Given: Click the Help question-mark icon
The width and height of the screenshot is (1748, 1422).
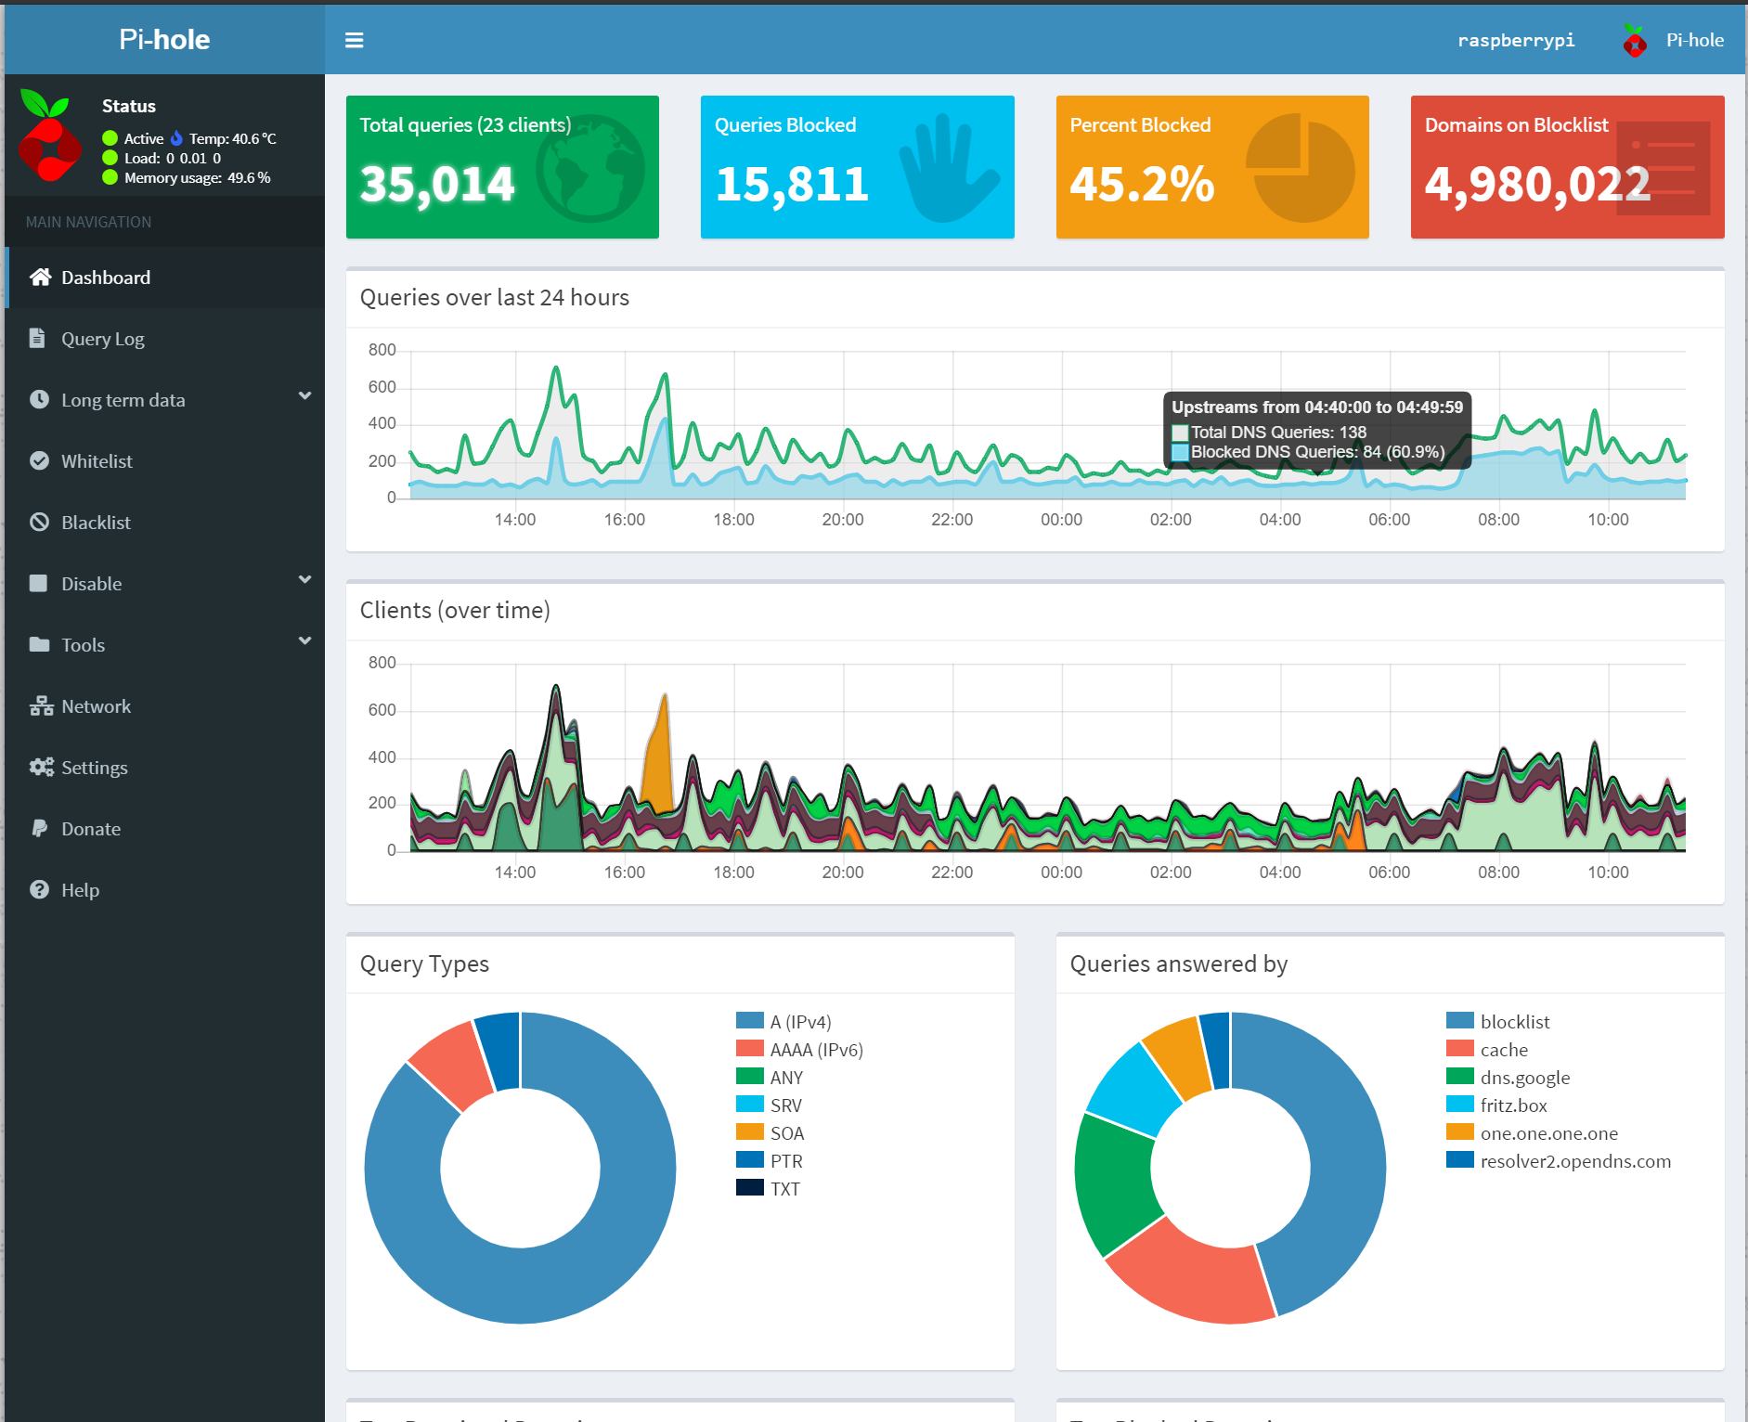Looking at the screenshot, I should (39, 889).
